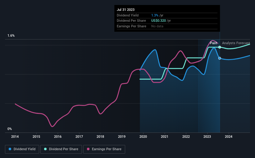Click the 'US$0.320' dividend per share value
The width and height of the screenshot is (255, 158).
(159, 21)
